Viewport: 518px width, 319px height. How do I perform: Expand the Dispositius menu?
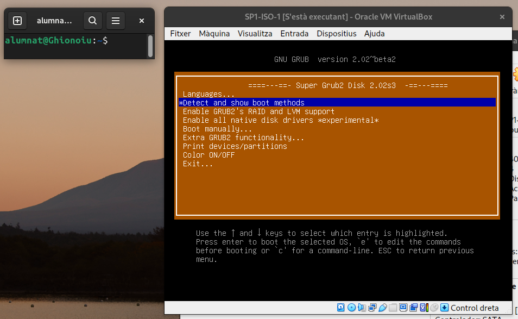coord(337,34)
